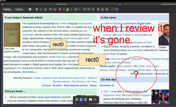
Task: Open the Cards... dialog button
Action: pos(20,9)
